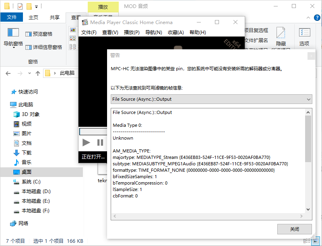Click Up-one-level arrow in Explorer
This screenshot has height=246, width=322.
pos(37,73)
